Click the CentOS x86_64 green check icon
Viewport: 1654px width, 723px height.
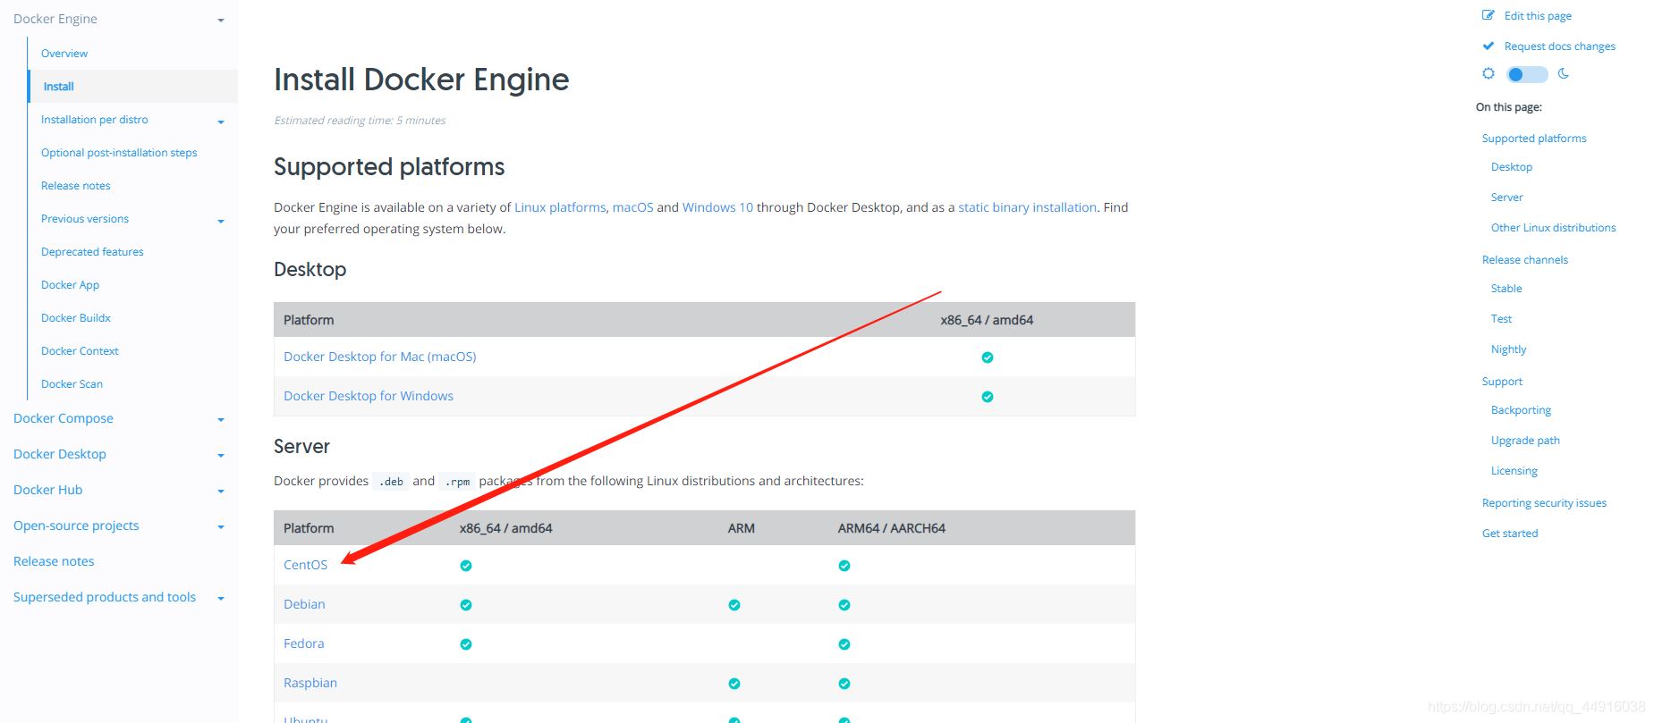(465, 566)
